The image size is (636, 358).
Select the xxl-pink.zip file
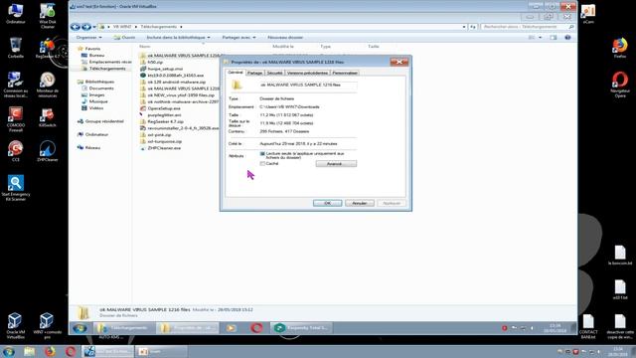point(159,135)
